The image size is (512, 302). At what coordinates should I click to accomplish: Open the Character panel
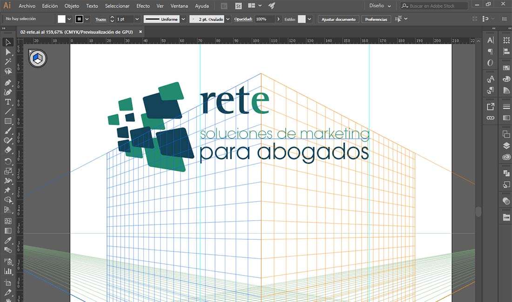point(491,40)
